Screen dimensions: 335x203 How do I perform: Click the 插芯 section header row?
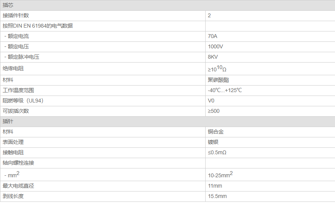[167, 5]
